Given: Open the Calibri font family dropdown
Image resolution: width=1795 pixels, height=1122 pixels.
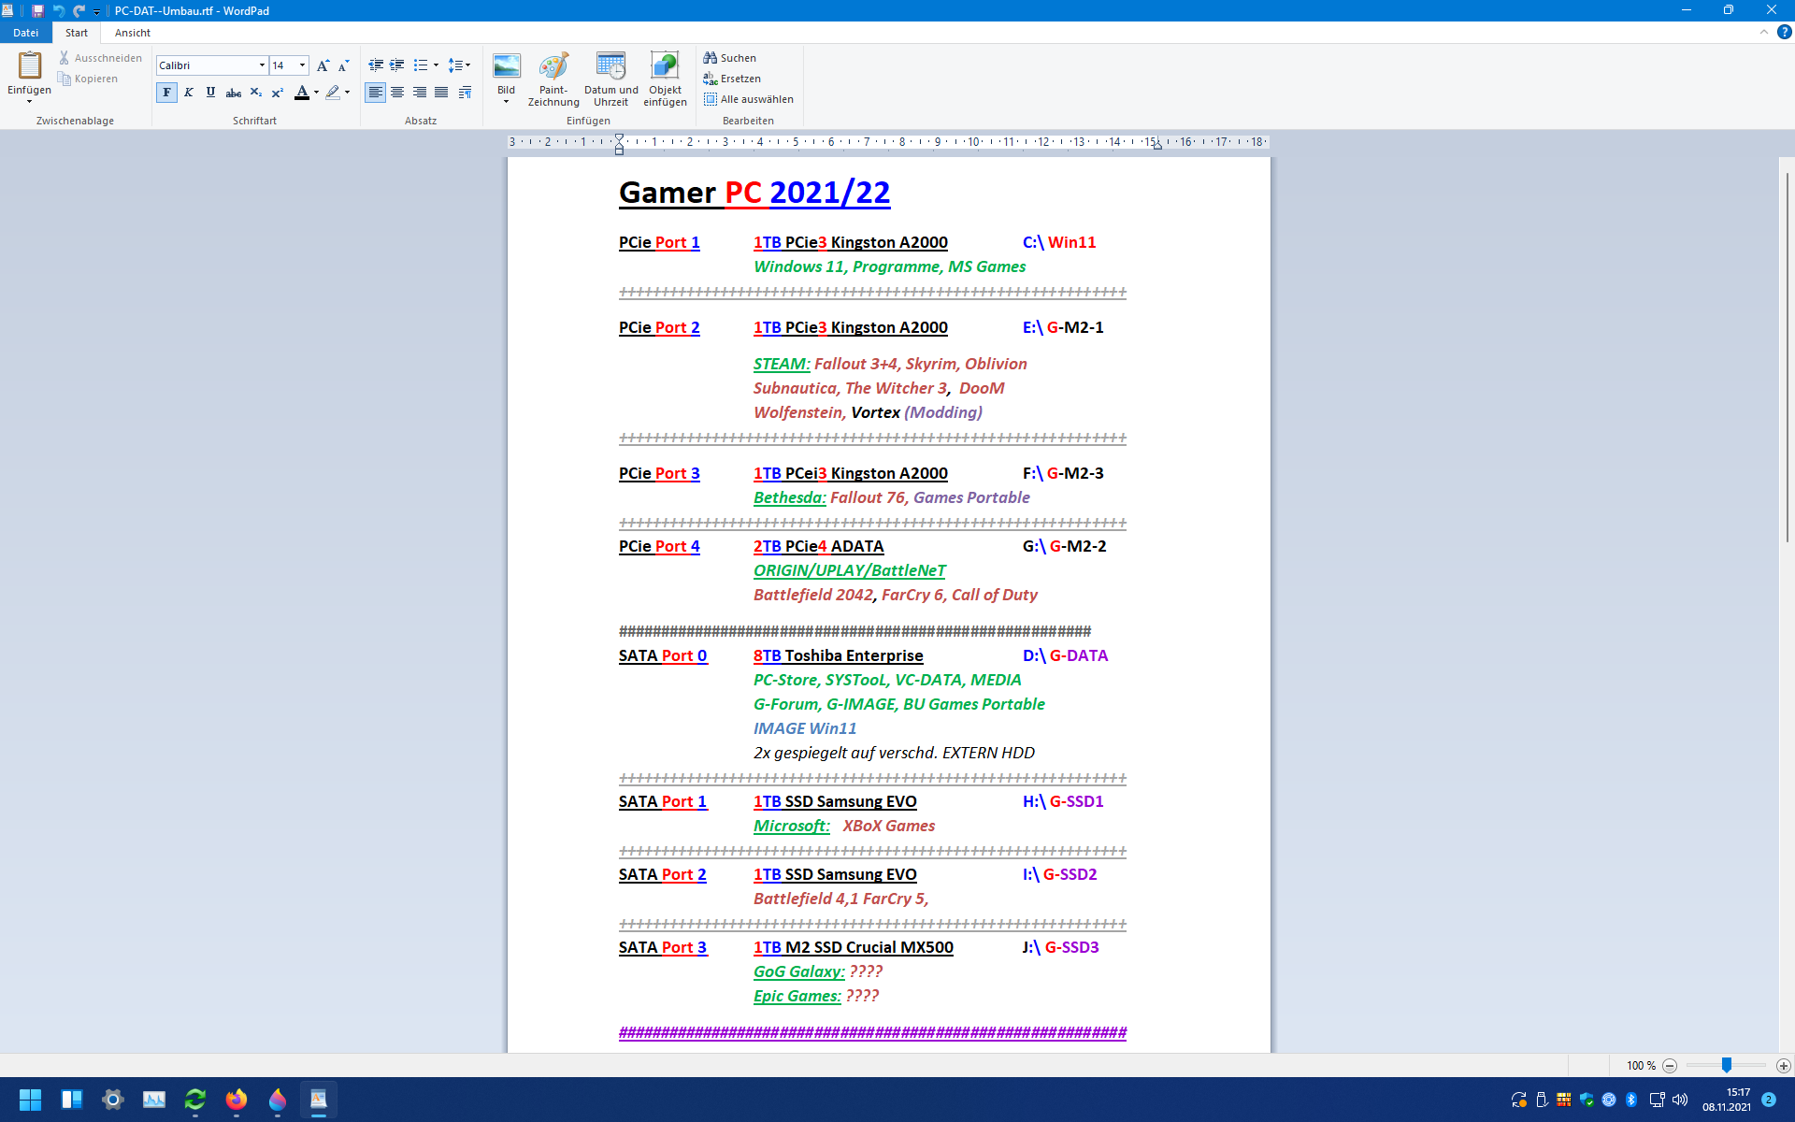Looking at the screenshot, I should 262,65.
